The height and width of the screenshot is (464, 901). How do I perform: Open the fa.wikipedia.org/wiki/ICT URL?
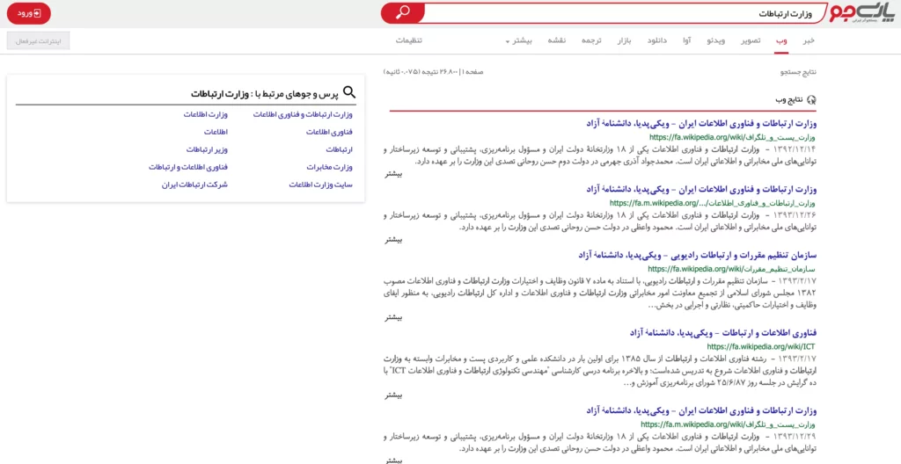[x=761, y=346]
